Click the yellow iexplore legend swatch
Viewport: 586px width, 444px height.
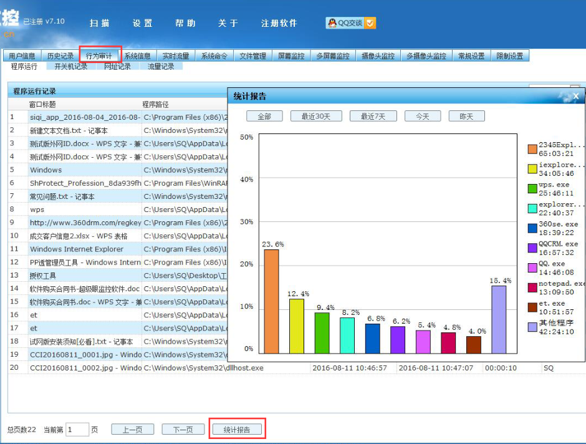point(532,169)
